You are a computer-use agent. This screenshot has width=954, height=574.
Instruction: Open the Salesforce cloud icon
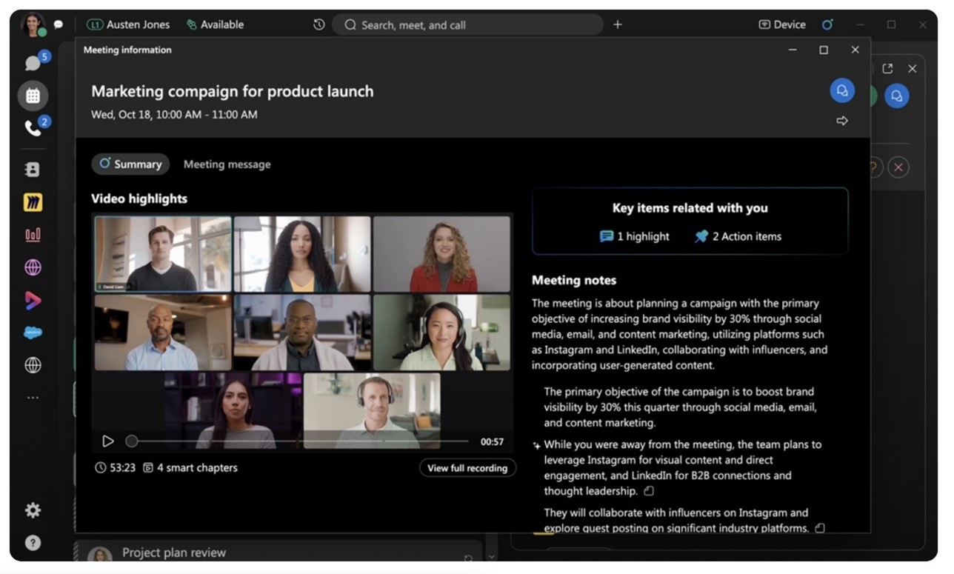tap(33, 333)
